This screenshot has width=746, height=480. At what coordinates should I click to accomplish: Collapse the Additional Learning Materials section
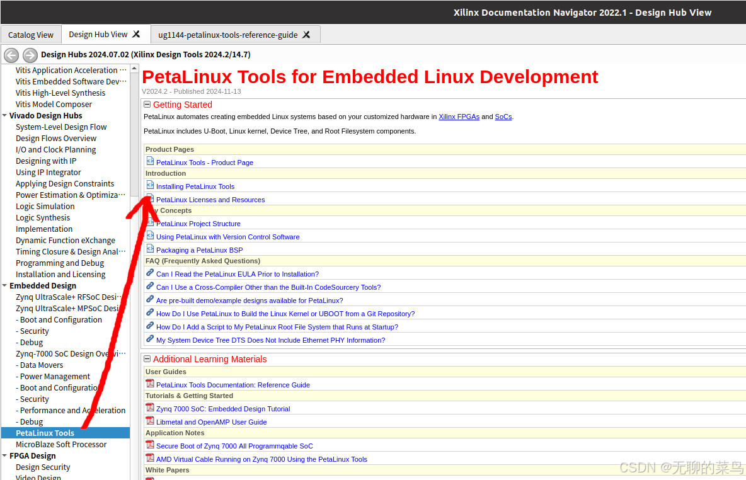pyautogui.click(x=147, y=358)
